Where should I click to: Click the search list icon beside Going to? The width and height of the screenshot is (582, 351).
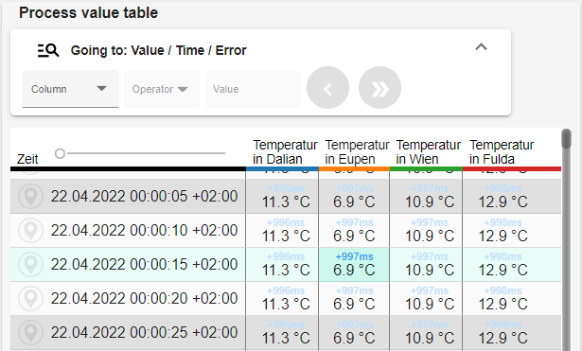click(x=48, y=50)
